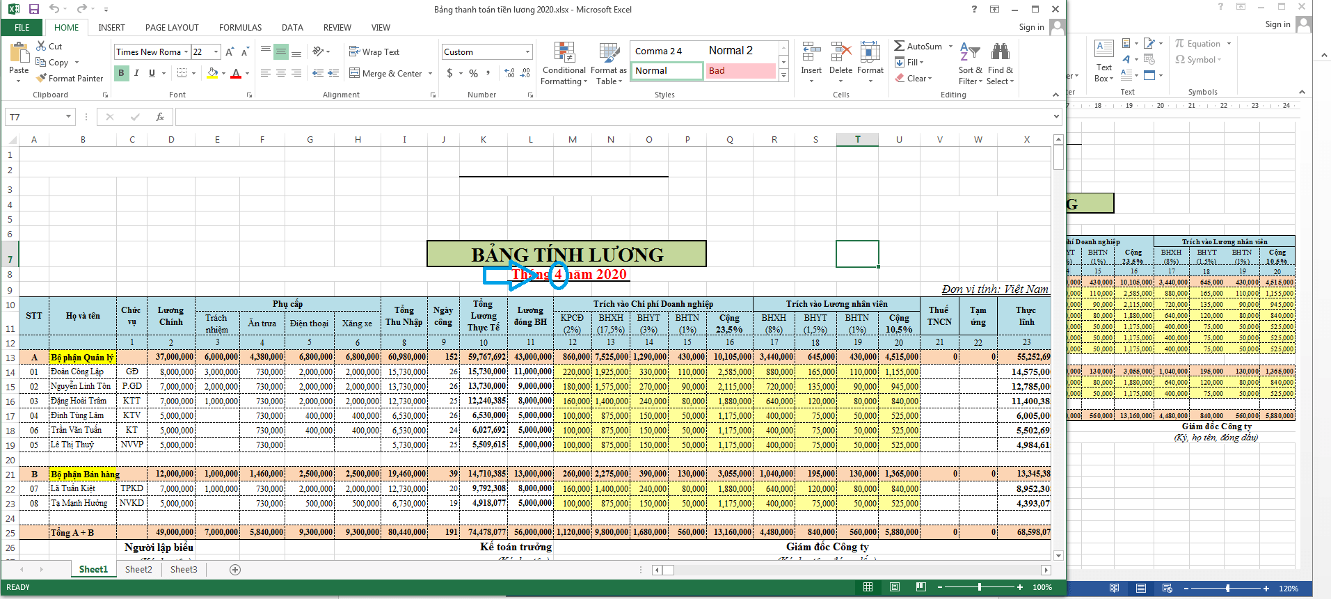Click inside the Name Box showing T7
The width and height of the screenshot is (1331, 599).
click(x=35, y=117)
